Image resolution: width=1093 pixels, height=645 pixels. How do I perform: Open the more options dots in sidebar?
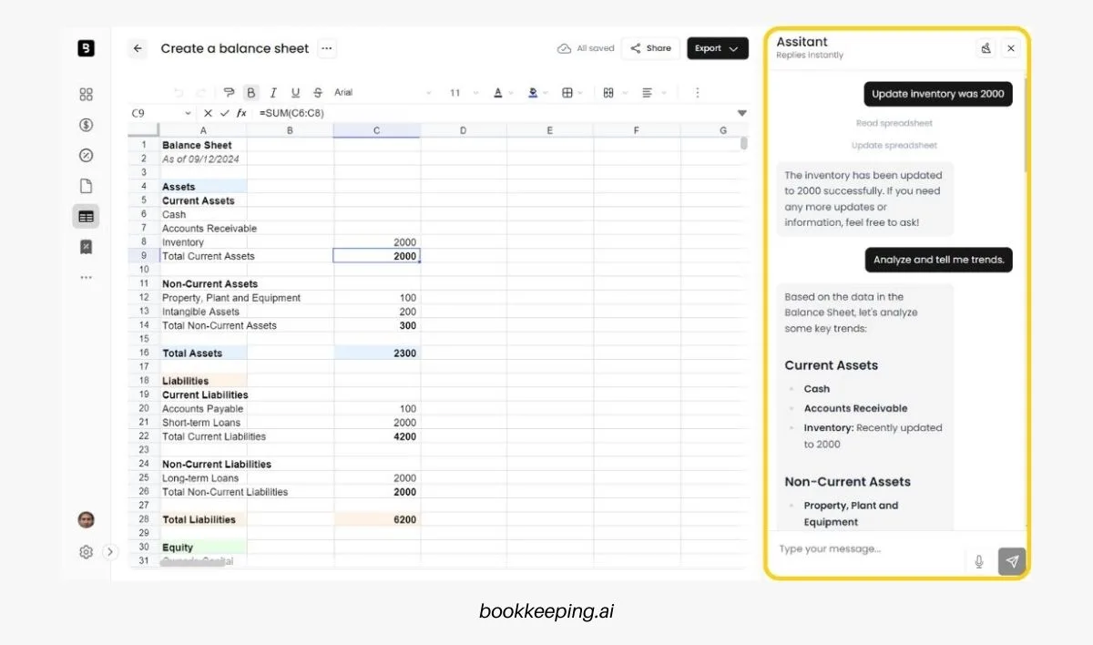pos(86,277)
